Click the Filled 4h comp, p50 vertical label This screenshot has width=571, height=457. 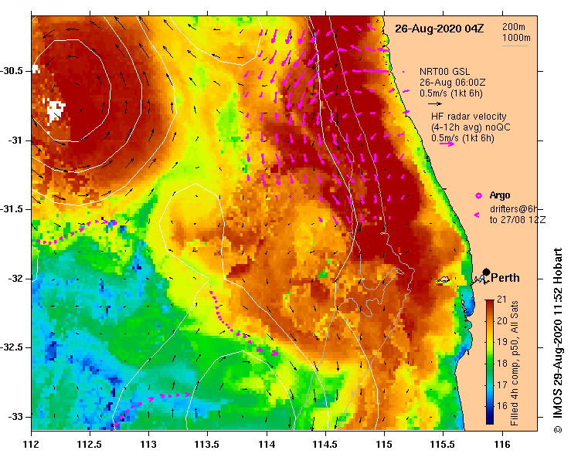515,364
